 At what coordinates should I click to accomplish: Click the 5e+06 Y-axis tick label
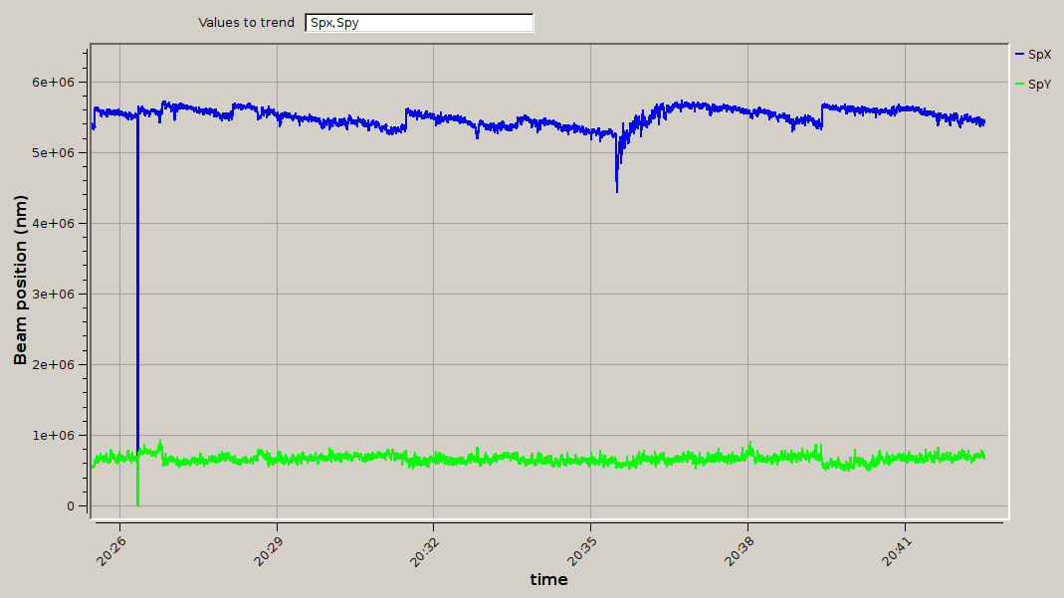55,153
